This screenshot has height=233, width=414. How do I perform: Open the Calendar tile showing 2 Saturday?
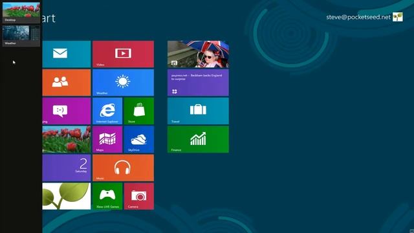(x=66, y=168)
